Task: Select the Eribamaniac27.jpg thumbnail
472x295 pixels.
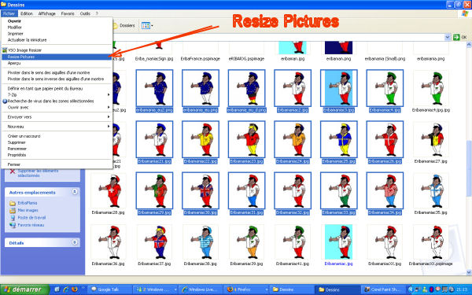Action: tap(431, 139)
